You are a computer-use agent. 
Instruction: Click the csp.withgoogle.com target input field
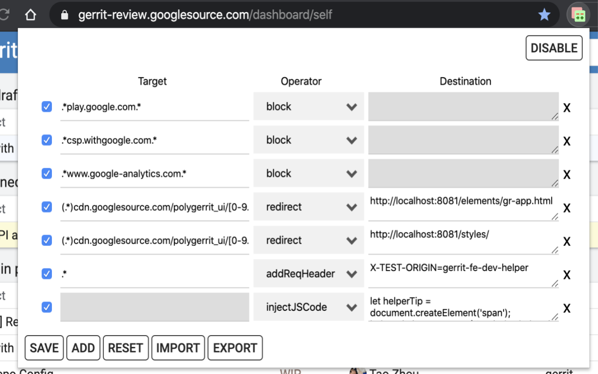point(154,140)
